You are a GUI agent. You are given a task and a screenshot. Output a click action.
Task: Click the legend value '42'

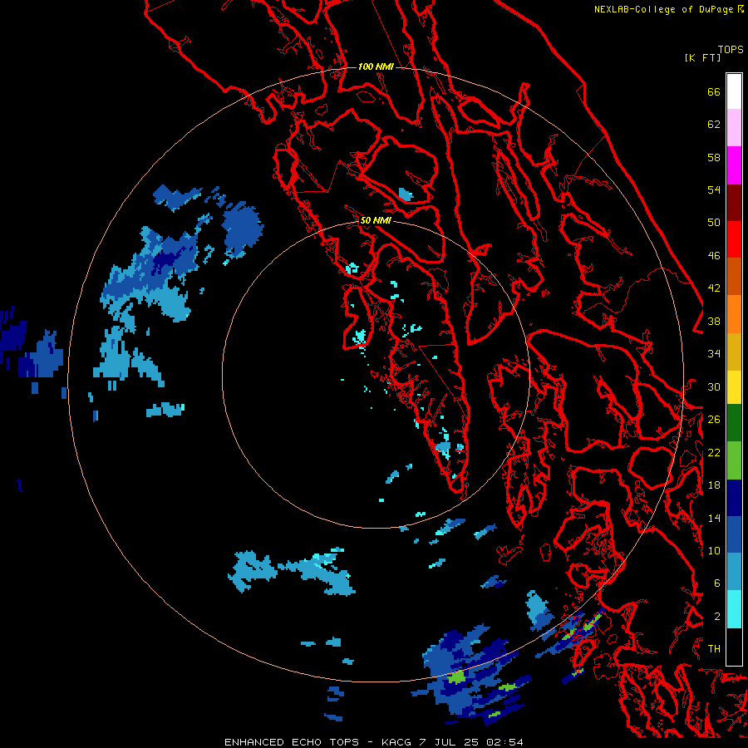tap(714, 288)
